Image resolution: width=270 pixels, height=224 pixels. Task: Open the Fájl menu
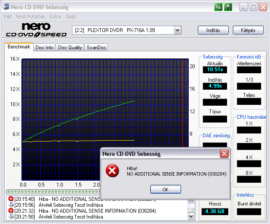8,16
